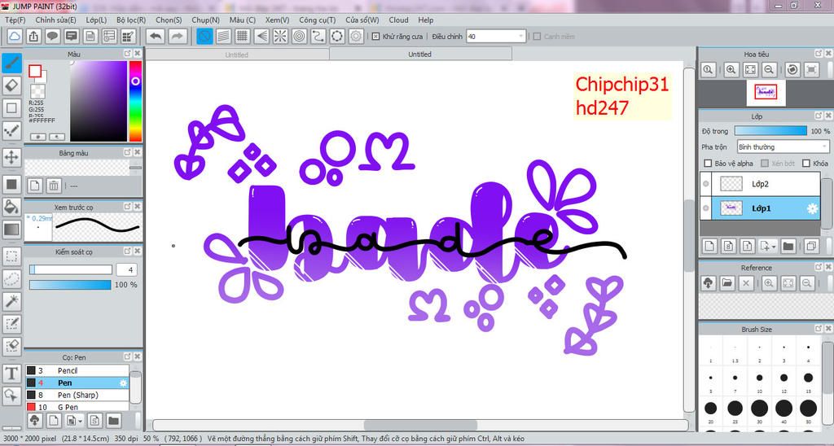This screenshot has width=834, height=446.
Task: Hide layer Lớp2 visibility dot
Action: click(x=706, y=184)
